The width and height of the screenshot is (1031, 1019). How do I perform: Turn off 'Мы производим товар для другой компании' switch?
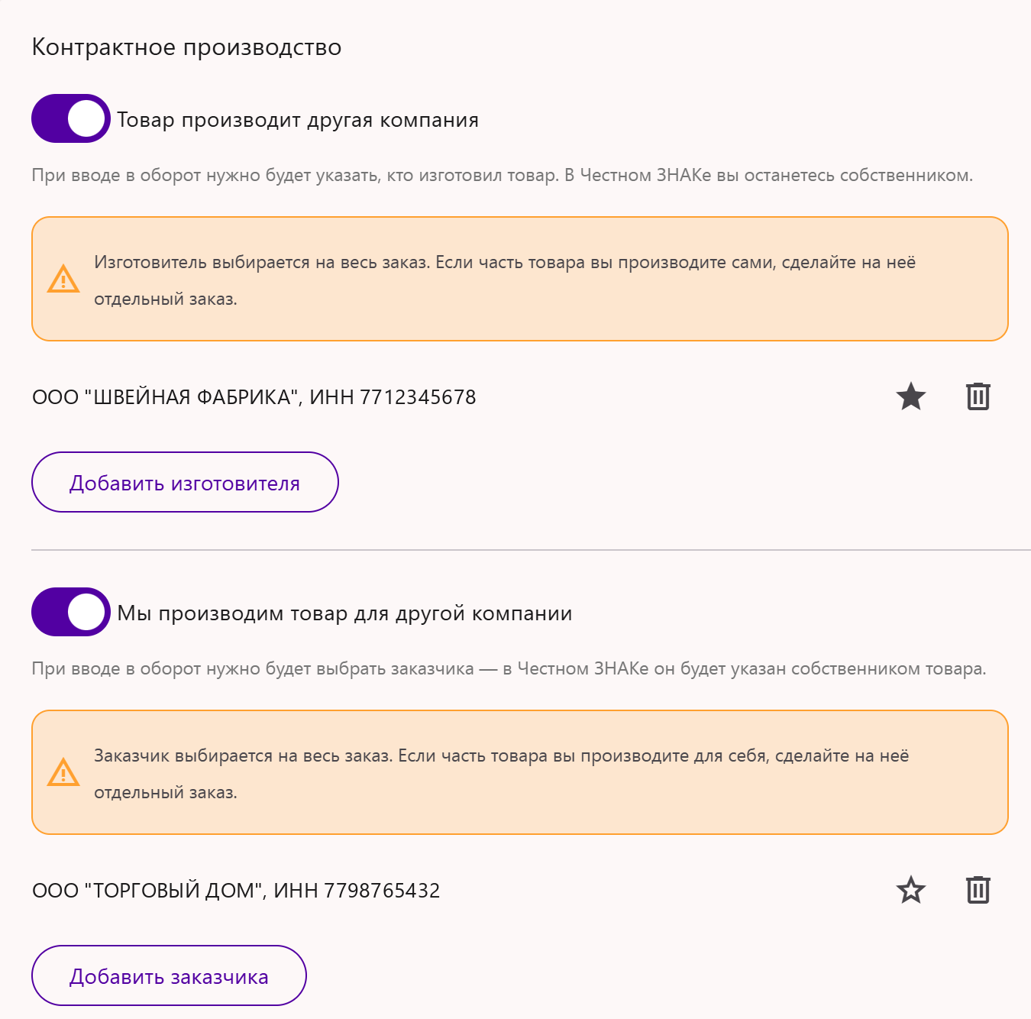(x=71, y=612)
